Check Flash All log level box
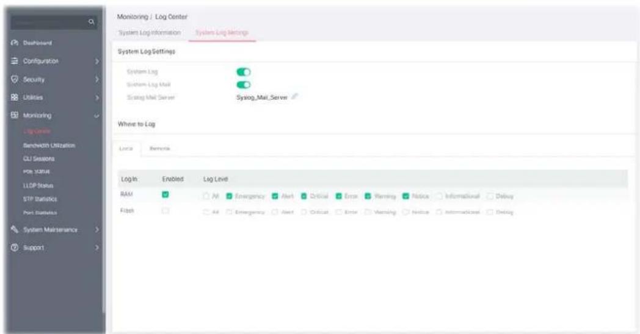The image size is (640, 334). 206,212
